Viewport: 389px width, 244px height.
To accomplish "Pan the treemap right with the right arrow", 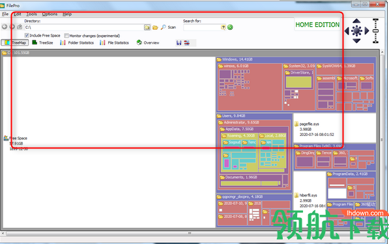I will click(x=367, y=31).
